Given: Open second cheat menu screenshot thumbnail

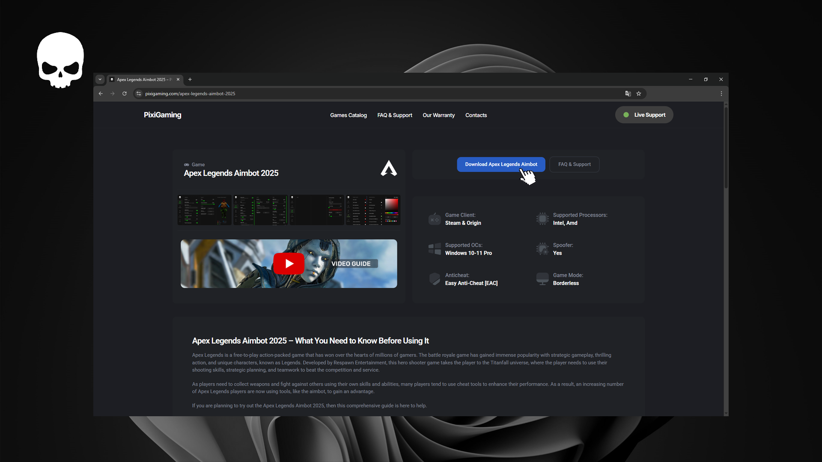Looking at the screenshot, I should pos(261,210).
